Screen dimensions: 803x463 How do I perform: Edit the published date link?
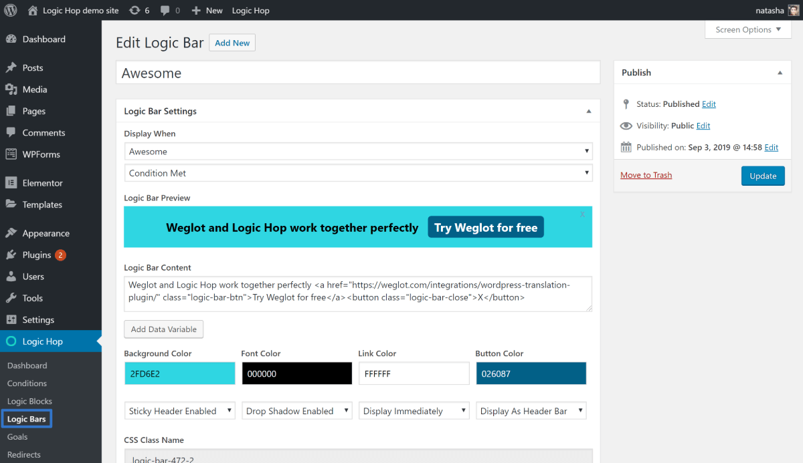pos(772,148)
